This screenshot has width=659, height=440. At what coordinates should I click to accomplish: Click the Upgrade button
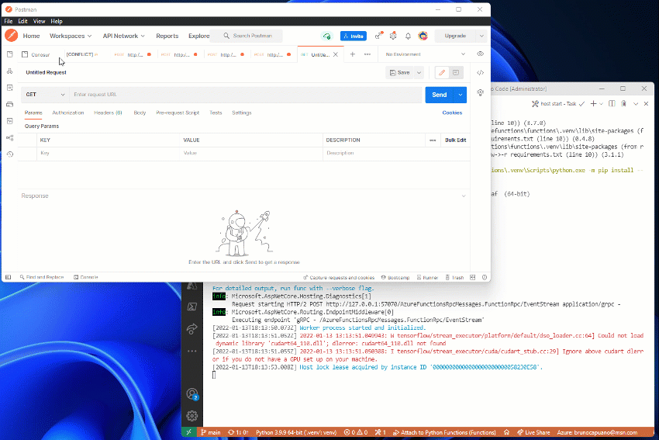[x=455, y=36]
